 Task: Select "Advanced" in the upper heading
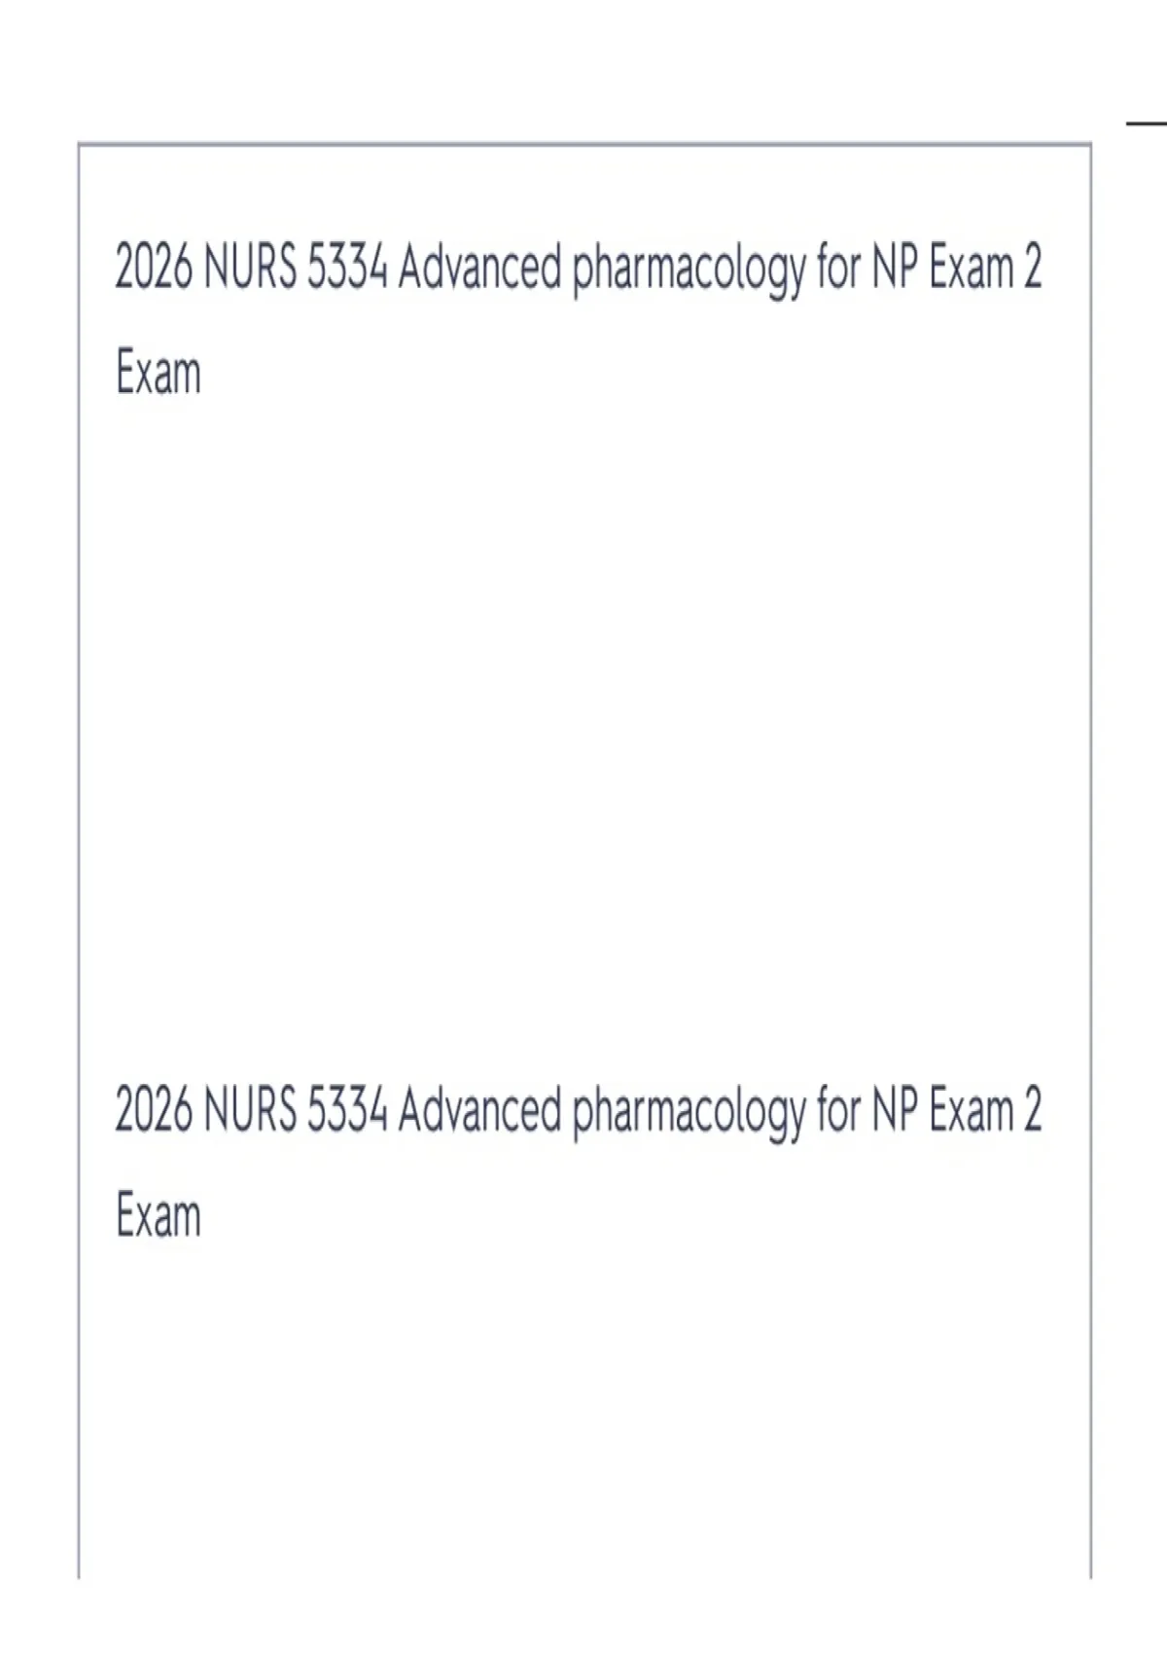point(480,268)
